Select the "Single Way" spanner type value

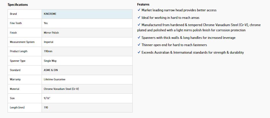click(x=50, y=61)
